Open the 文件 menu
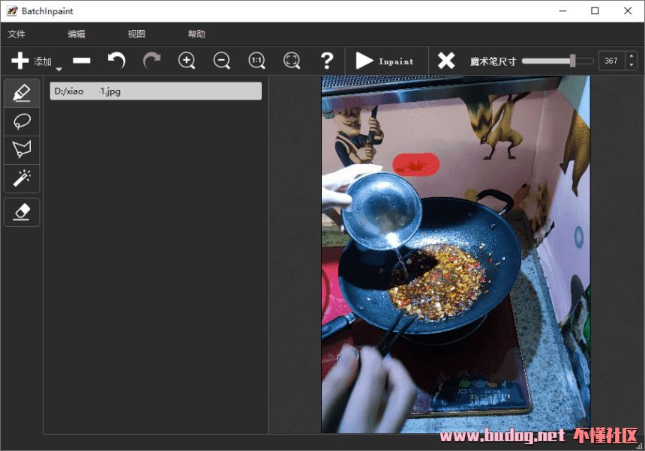 click(16, 34)
